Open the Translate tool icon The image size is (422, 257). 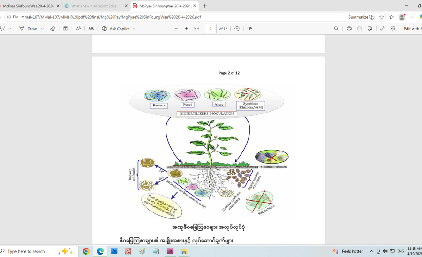click(x=91, y=29)
